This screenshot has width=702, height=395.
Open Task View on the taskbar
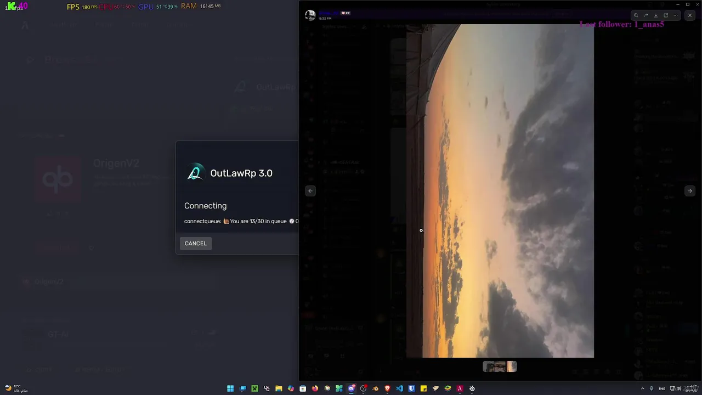pyautogui.click(x=242, y=388)
